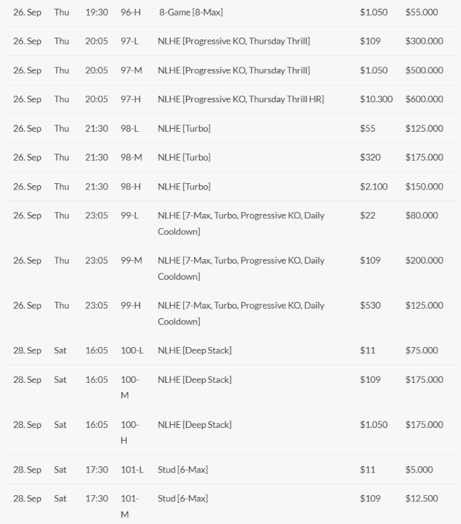Select the $12.500 guarantee amount

[x=421, y=498]
